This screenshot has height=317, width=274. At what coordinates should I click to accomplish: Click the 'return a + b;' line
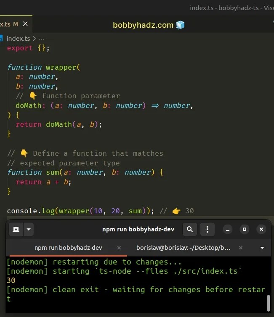(43, 182)
